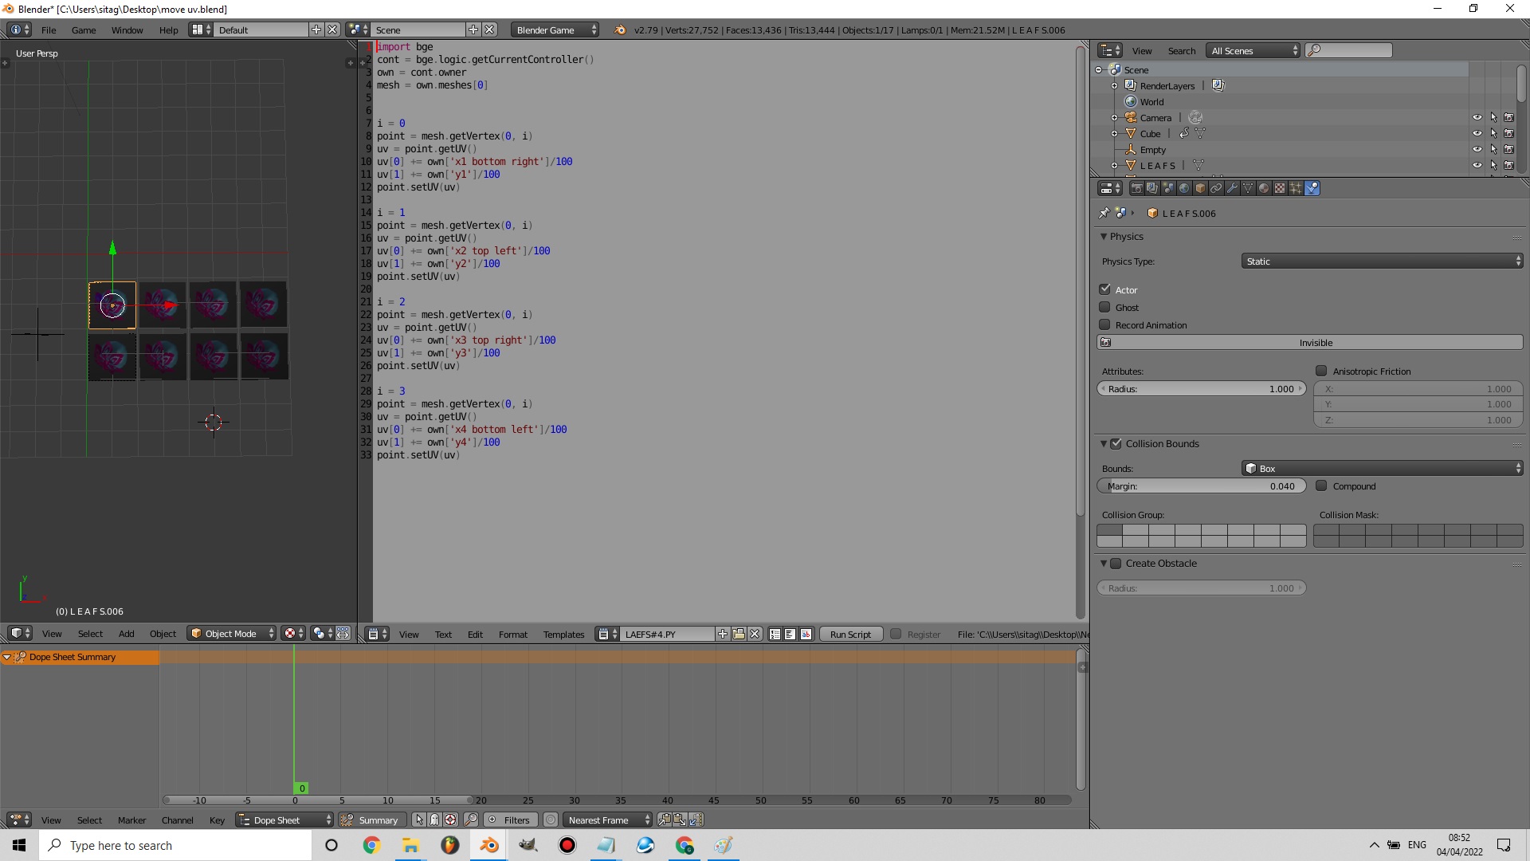The image size is (1530, 861).
Task: Open the Modifiers wrench tab
Action: tap(1232, 188)
